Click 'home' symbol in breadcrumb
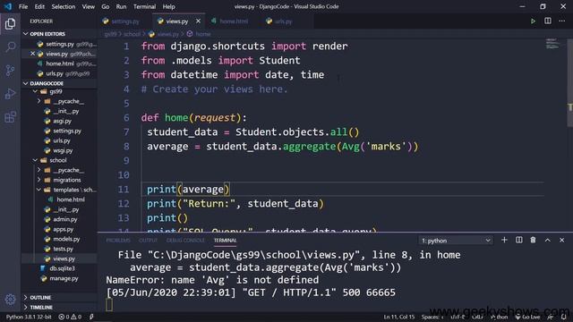Screen dimensions: 573x322 click(x=203, y=34)
